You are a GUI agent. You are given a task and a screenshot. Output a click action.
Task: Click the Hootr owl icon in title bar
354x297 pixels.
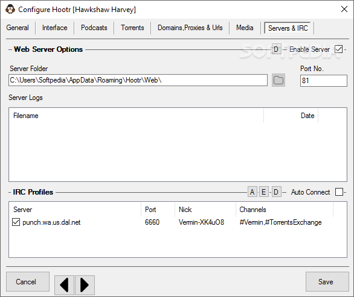click(x=10, y=10)
